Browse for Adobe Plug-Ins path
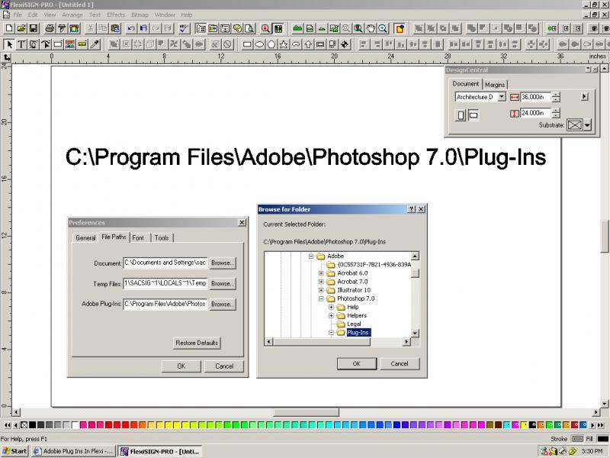 point(223,304)
